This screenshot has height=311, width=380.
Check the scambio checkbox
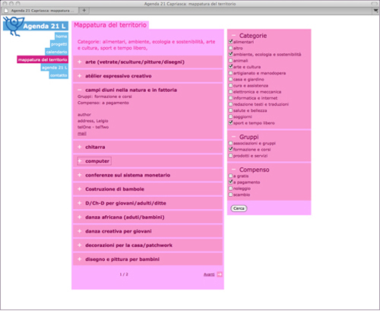coord(230,195)
